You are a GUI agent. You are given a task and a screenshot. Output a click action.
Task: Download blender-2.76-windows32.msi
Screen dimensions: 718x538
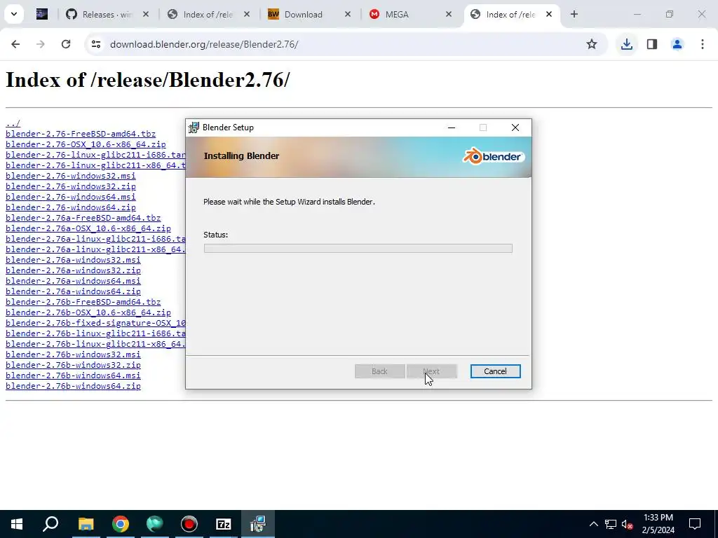(71, 176)
